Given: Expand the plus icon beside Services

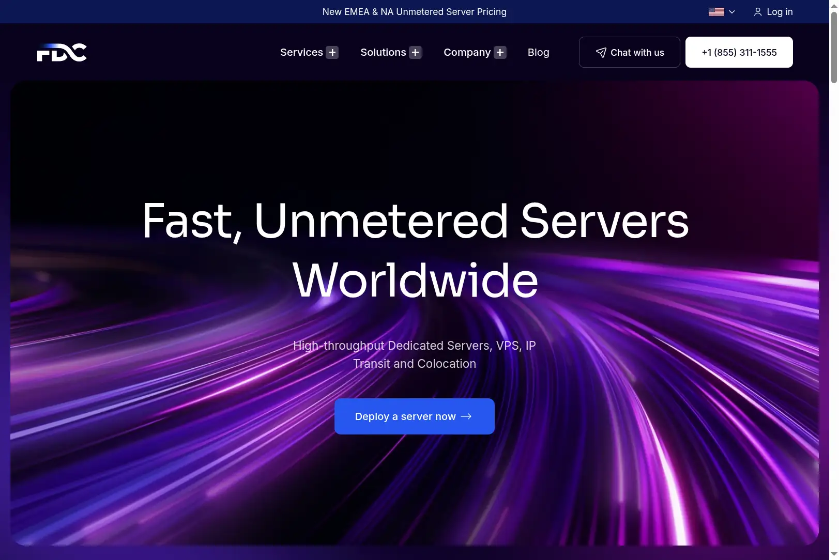Looking at the screenshot, I should [332, 52].
